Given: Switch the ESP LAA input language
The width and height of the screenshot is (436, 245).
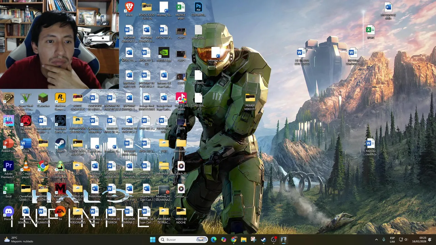Looking at the screenshot, I should click(392, 240).
